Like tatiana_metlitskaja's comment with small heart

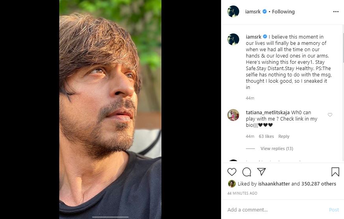tap(330, 115)
